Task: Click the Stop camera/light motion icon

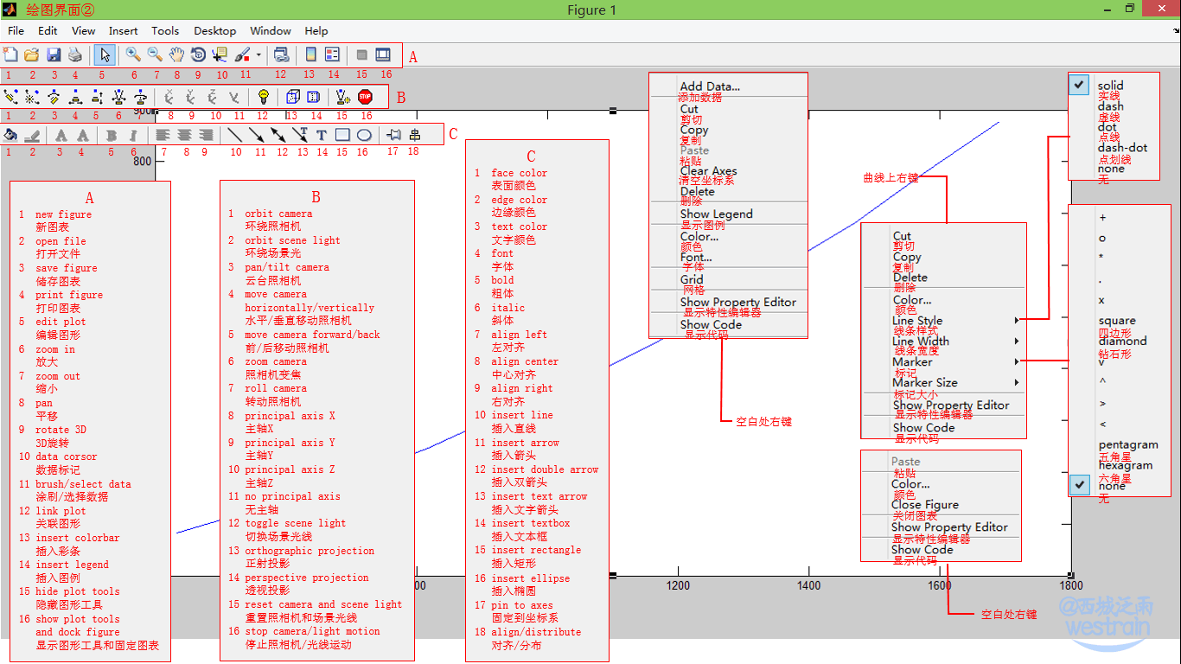Action: (364, 97)
